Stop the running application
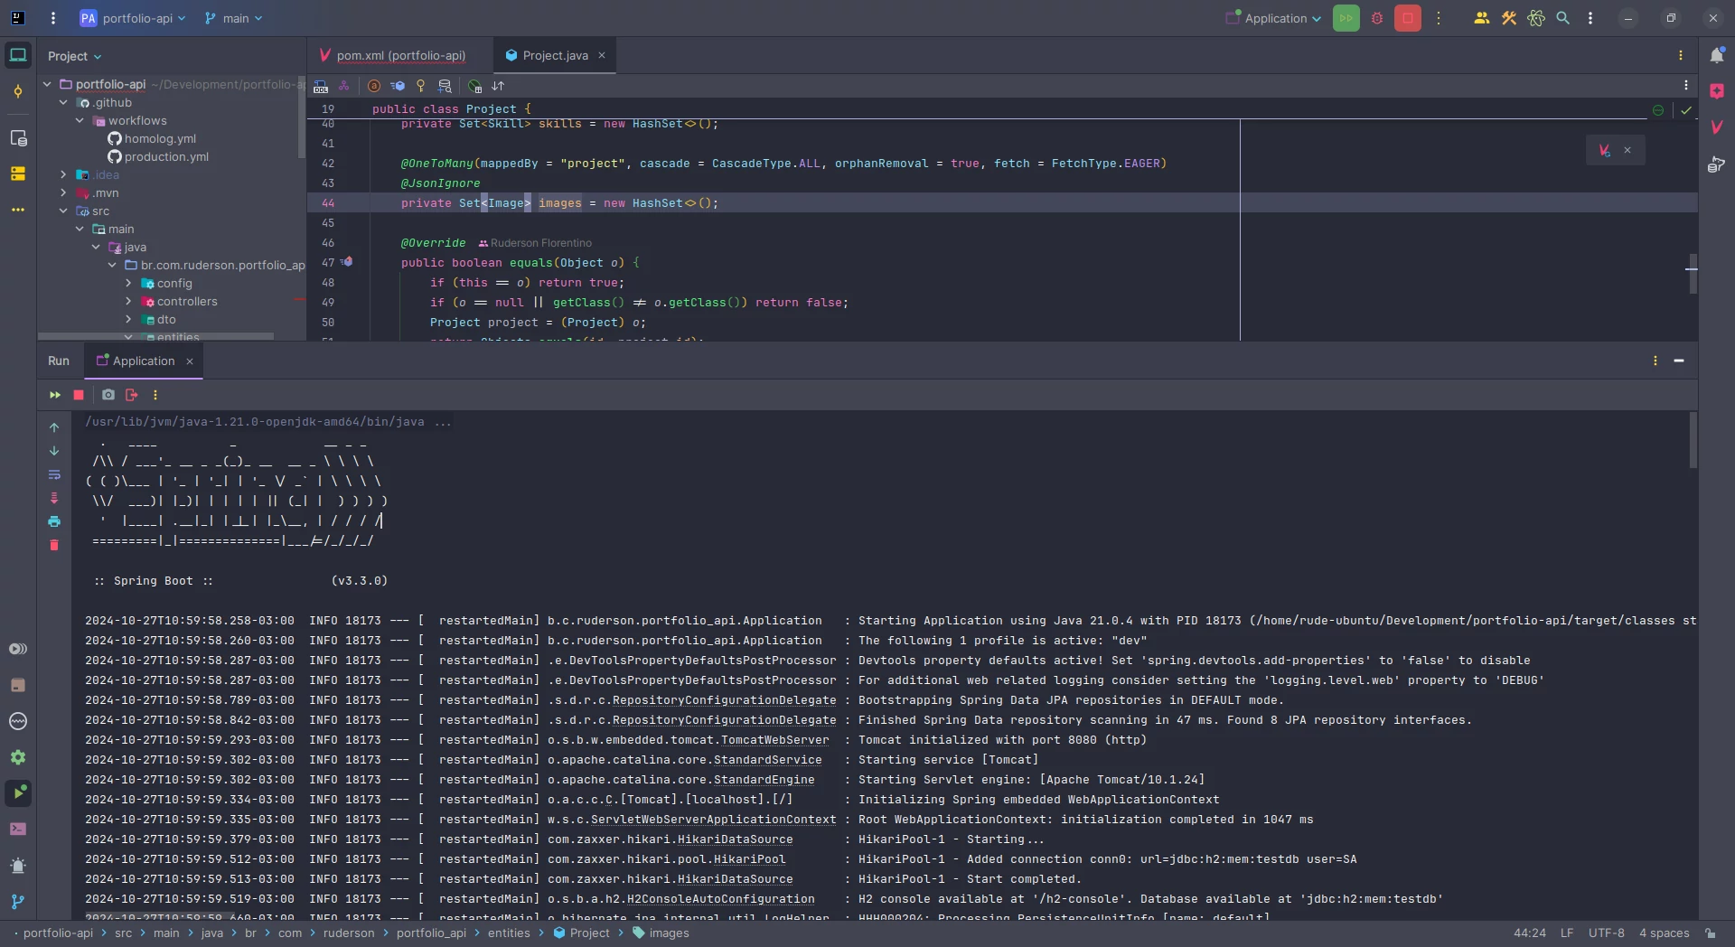The height and width of the screenshot is (947, 1735). point(1408,18)
